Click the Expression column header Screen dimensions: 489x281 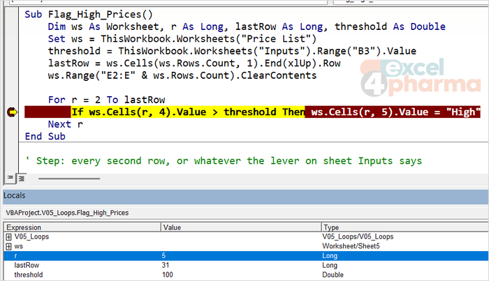tap(82, 227)
